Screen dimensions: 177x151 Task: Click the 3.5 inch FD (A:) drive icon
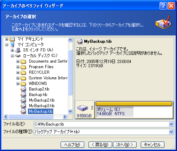(18, 50)
